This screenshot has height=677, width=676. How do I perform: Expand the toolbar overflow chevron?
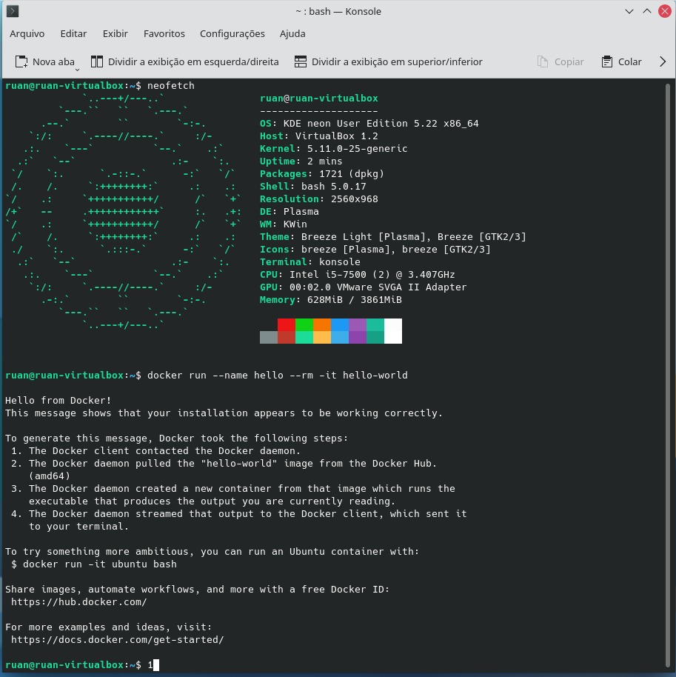click(663, 61)
